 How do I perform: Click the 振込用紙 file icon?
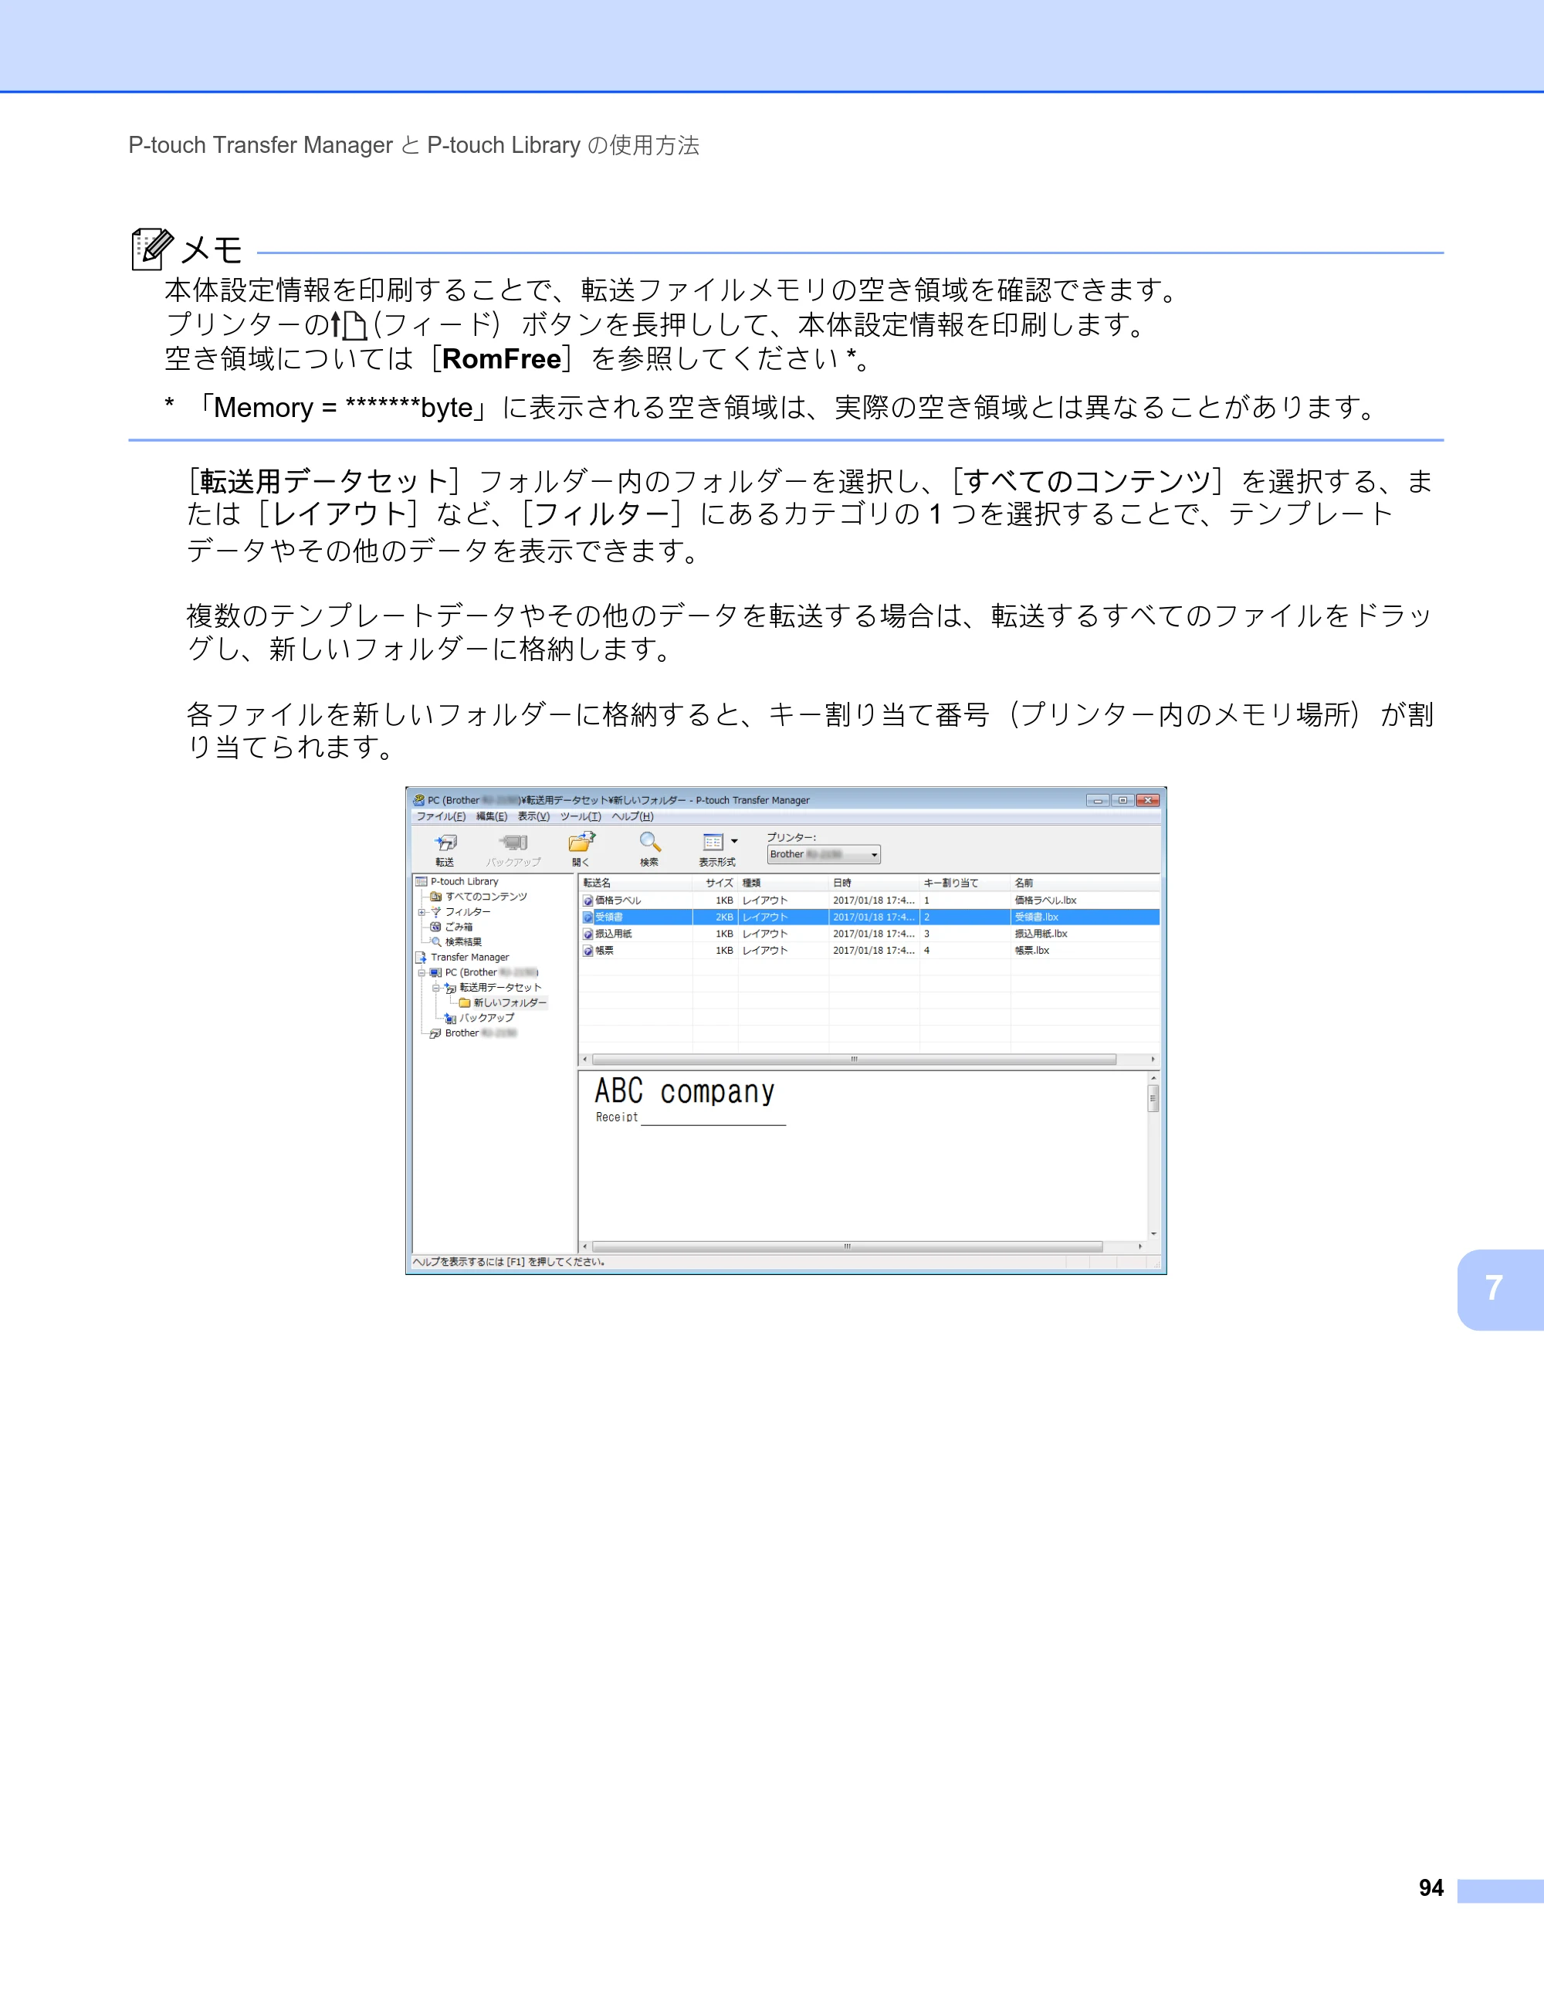point(588,934)
